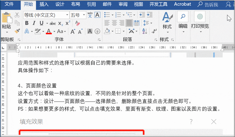Viewport: 235px width, 137px height.
Task: Click the Increase Indent icon
Action: 150,15
